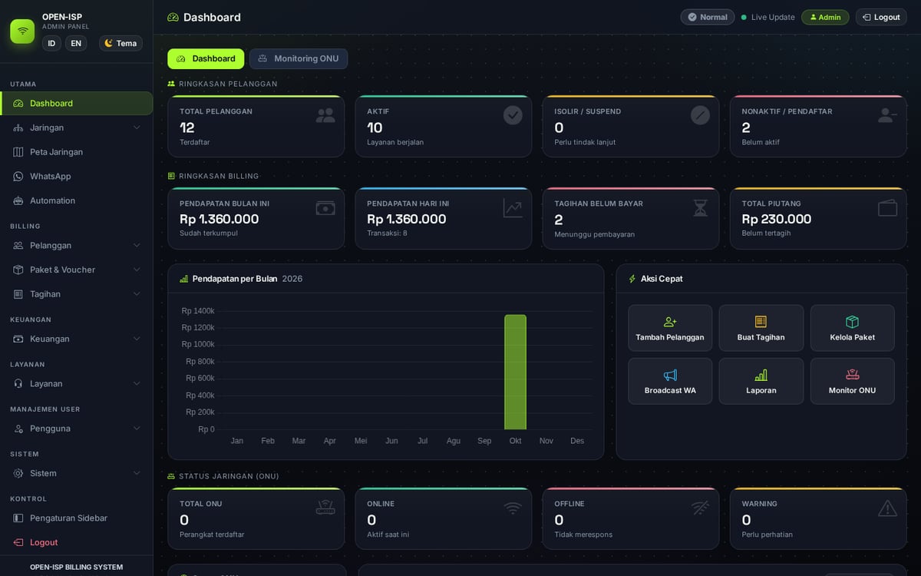Open Peta Jaringan from the sidebar
Viewport: 921px width, 576px height.
click(x=76, y=152)
